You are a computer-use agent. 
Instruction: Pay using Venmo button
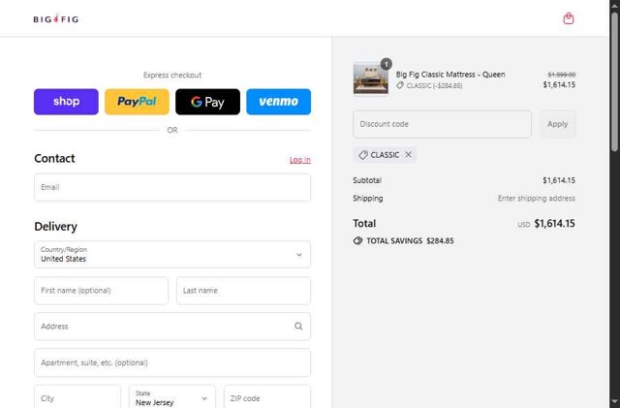click(278, 102)
